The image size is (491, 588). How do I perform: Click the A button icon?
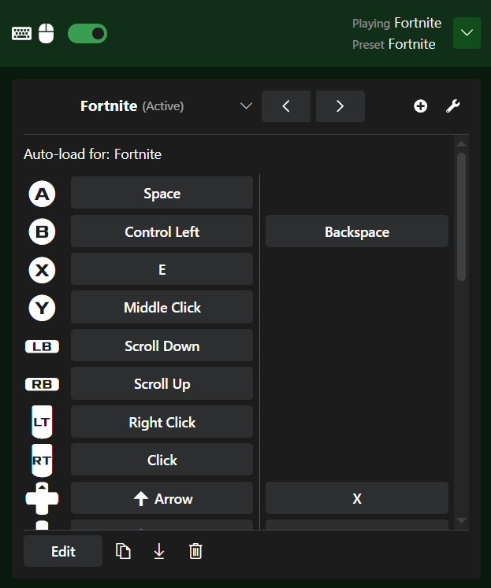click(42, 194)
